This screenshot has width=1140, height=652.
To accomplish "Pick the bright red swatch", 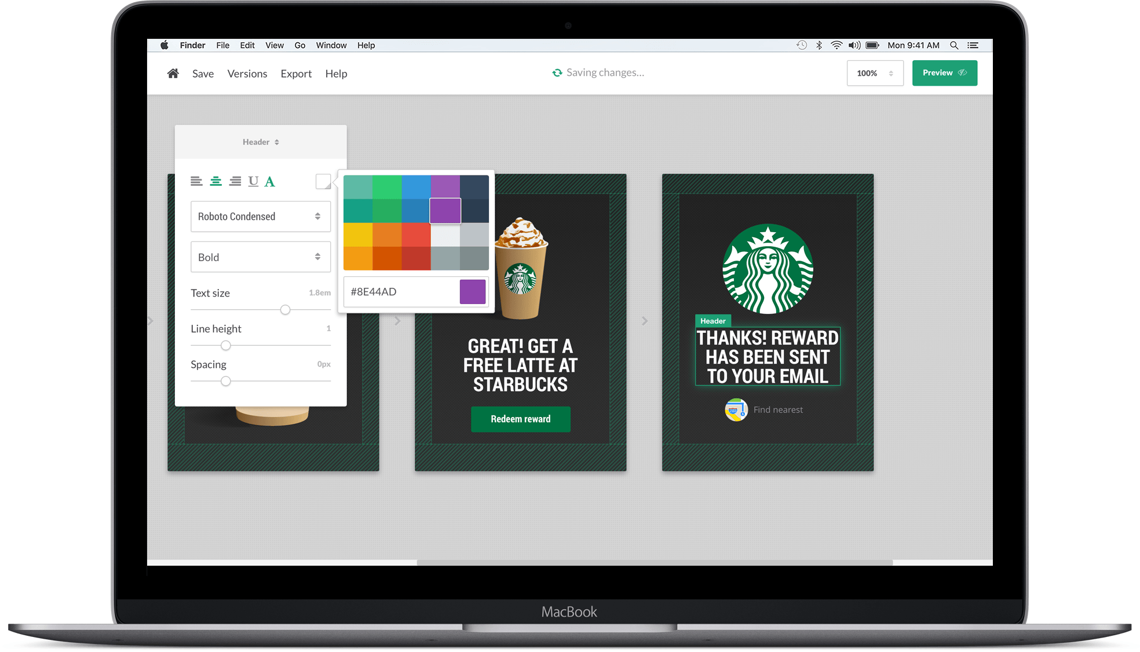I will click(416, 235).
